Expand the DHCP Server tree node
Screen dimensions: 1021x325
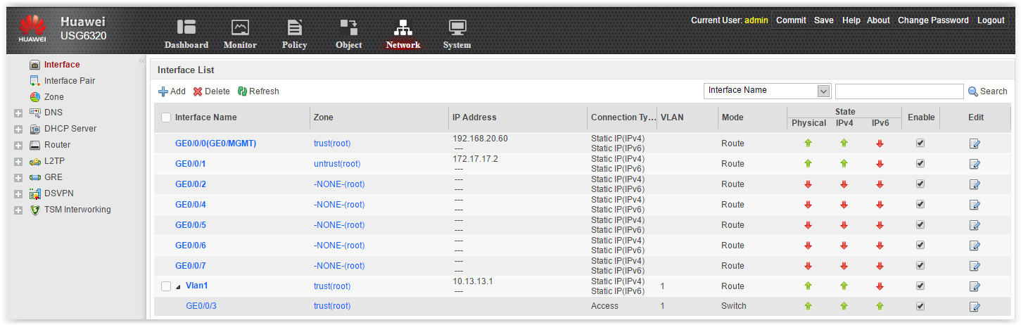click(x=18, y=129)
